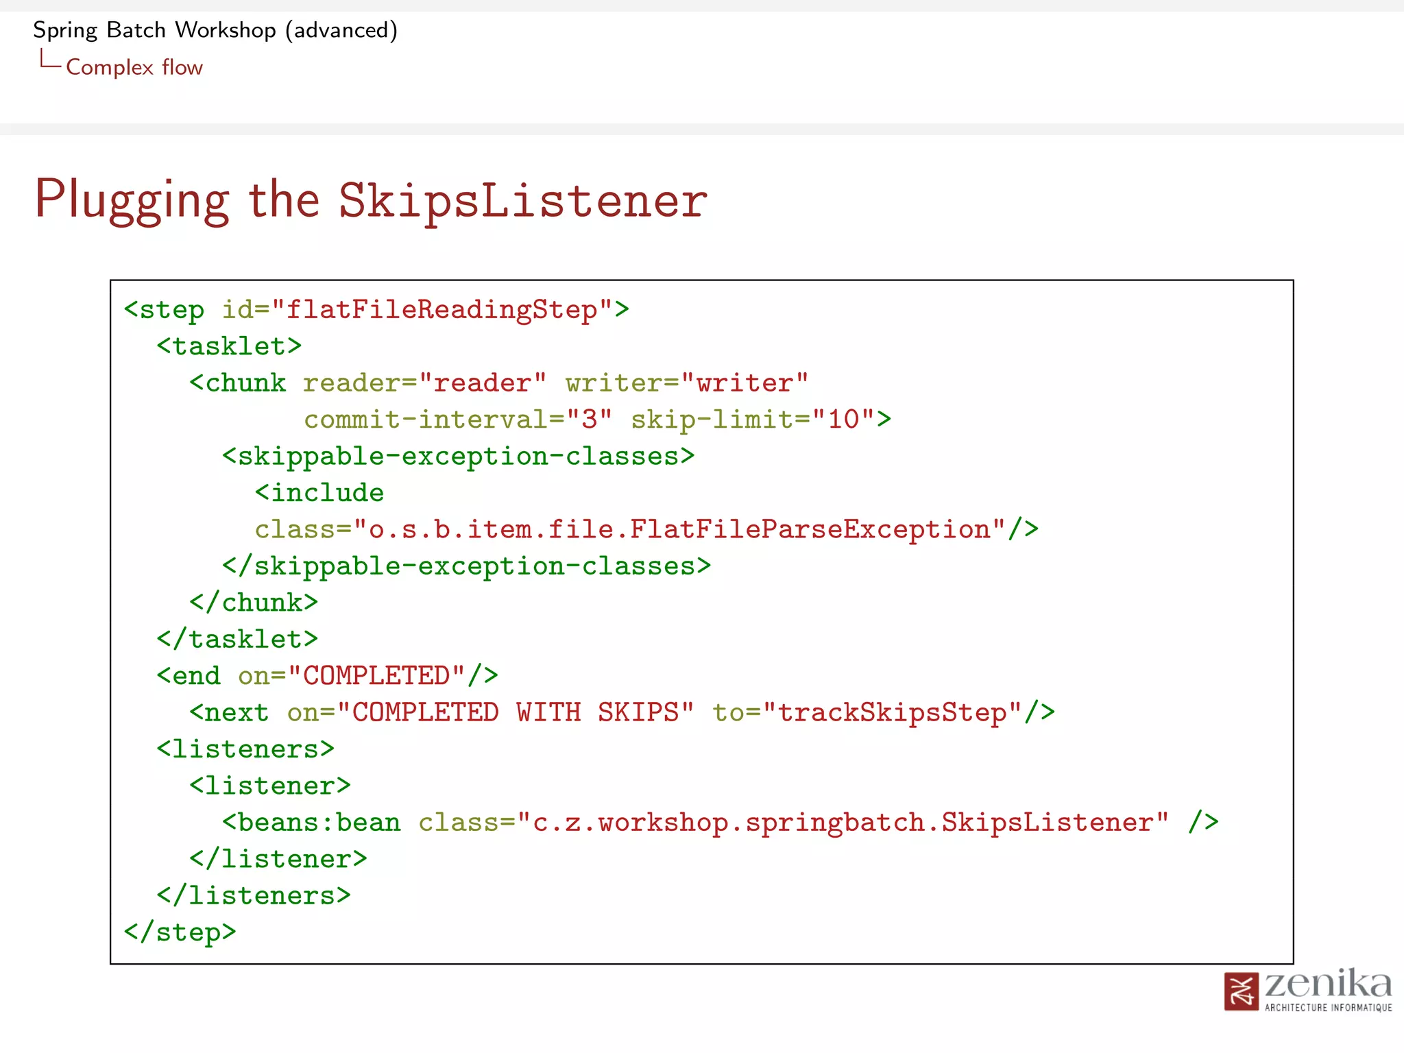Click the opening <tasklet> tag line
Screen dimensions: 1404x1053
point(229,346)
